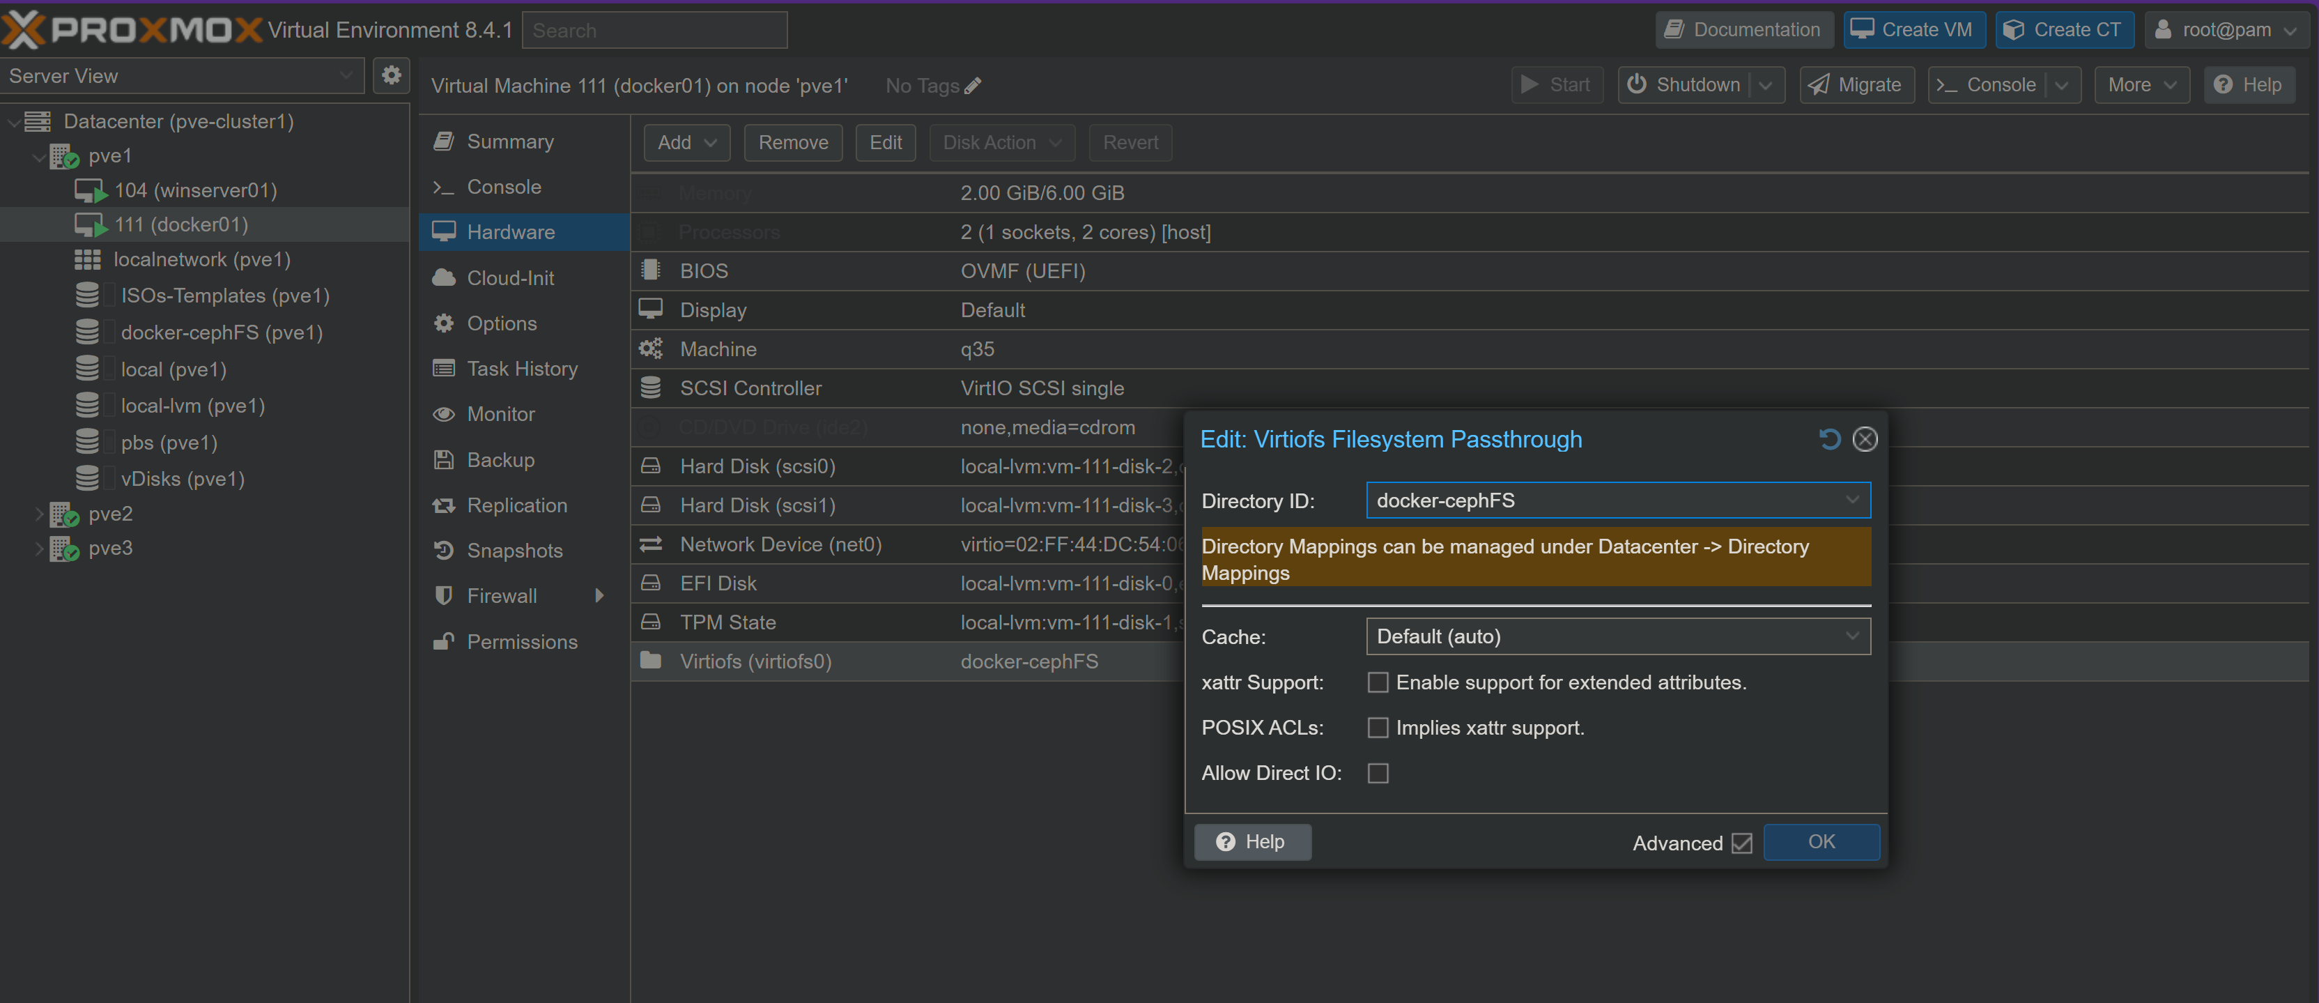The height and width of the screenshot is (1003, 2319).
Task: Click the ISOs-Templates storage icon
Action: 87,296
